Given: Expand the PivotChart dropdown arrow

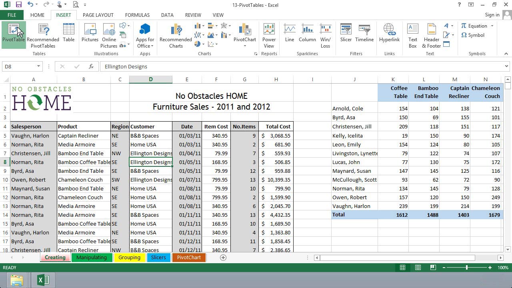Looking at the screenshot, I should (x=244, y=46).
